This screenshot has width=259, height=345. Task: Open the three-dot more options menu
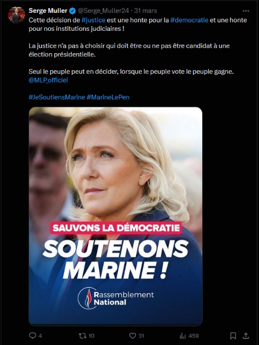pyautogui.click(x=246, y=11)
